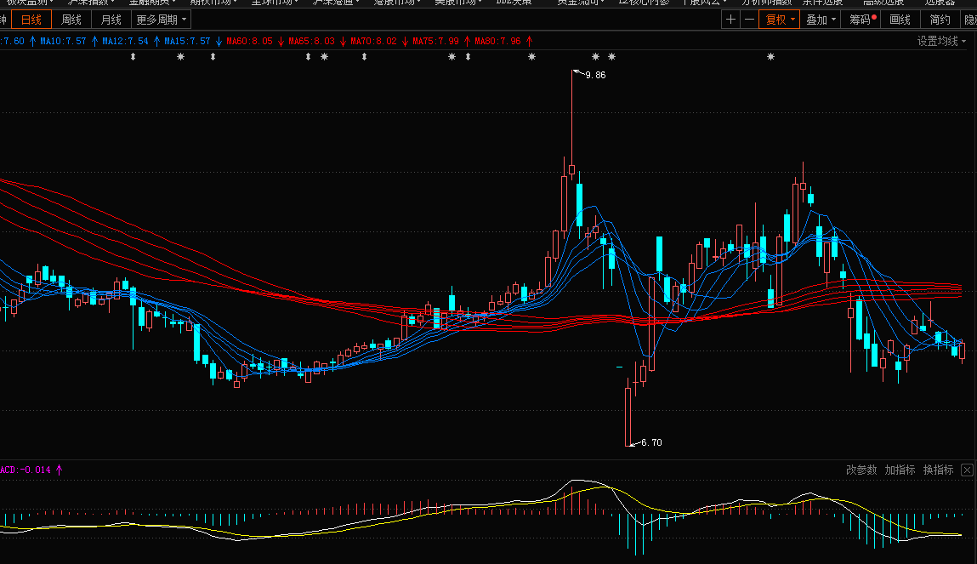Click the 6.70 low price label
The width and height of the screenshot is (977, 564).
pyautogui.click(x=651, y=442)
